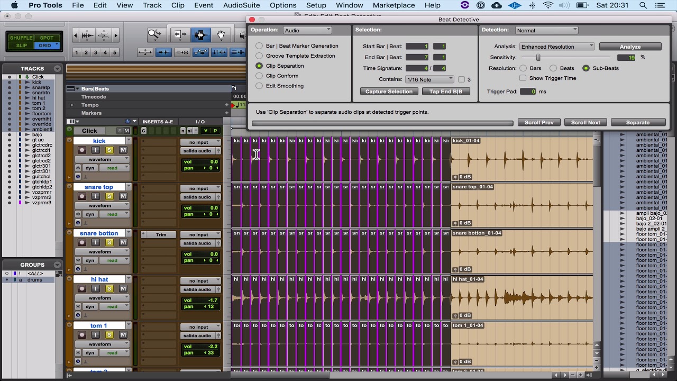Open the Detection Normal dropdown
This screenshot has height=381, width=677.
click(546, 30)
